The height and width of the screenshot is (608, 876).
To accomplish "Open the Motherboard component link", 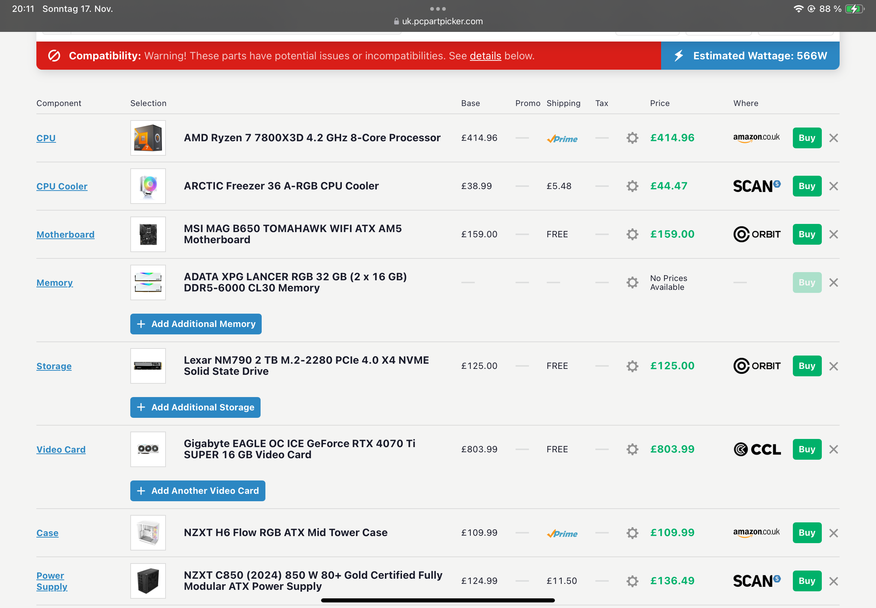I will [65, 234].
